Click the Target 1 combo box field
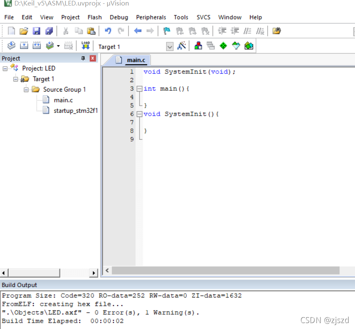Screen dimensions: 355x329 135,47
